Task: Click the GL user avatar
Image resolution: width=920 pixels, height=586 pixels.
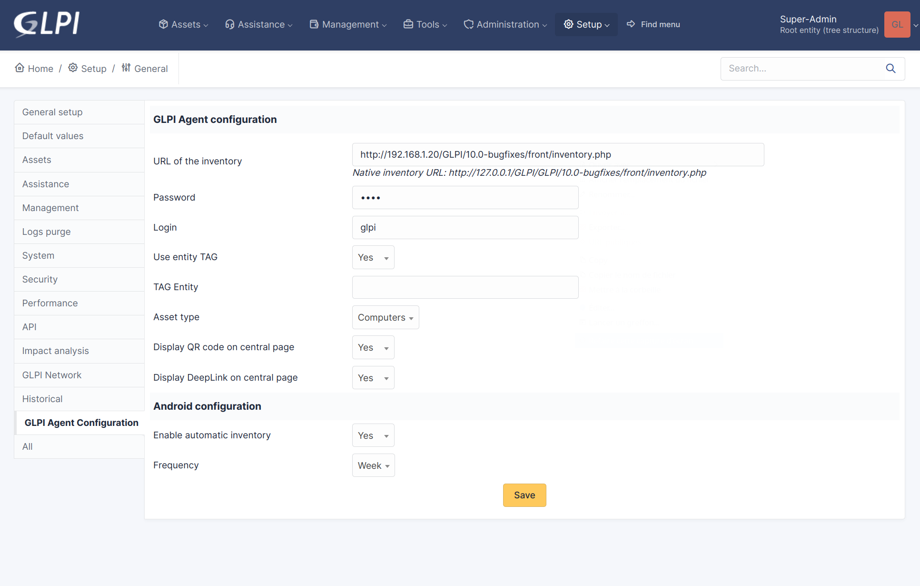Action: tap(897, 24)
